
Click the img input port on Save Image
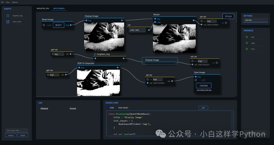[x=196, y=77]
